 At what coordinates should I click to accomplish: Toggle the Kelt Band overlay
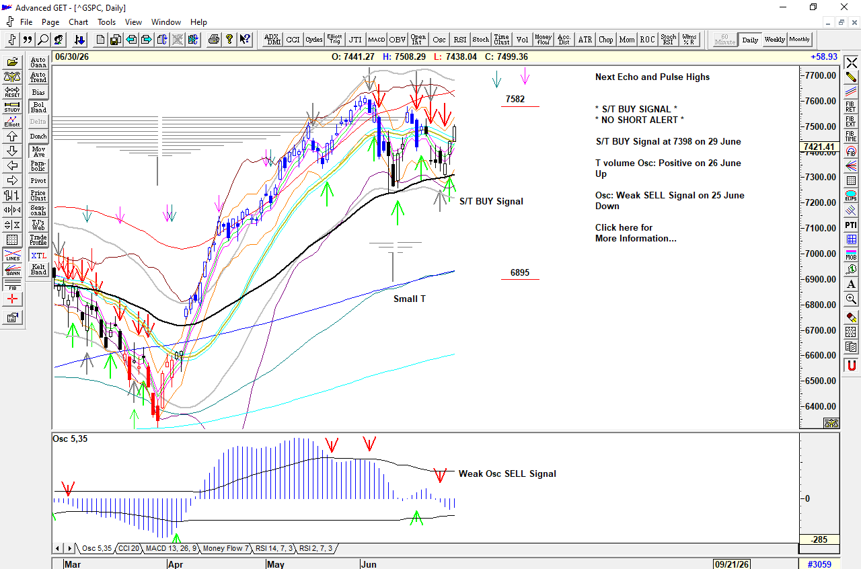tap(38, 270)
